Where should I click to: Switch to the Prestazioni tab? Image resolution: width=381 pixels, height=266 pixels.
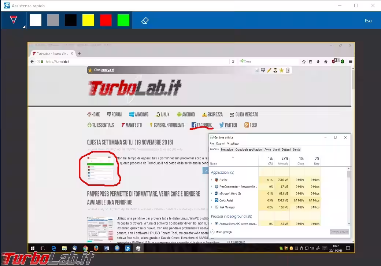point(227,149)
